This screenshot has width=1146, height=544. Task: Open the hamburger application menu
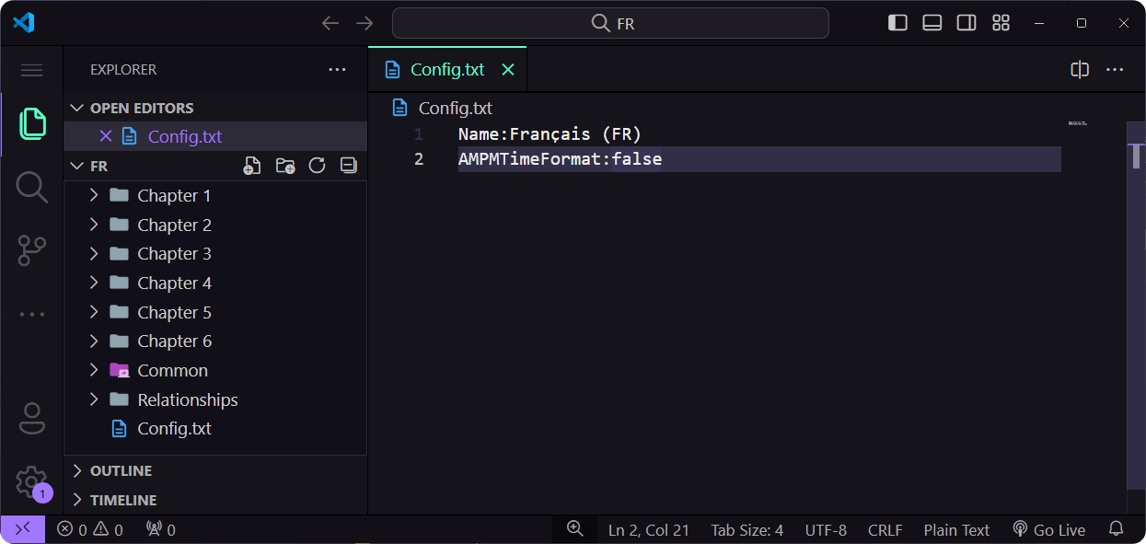pyautogui.click(x=31, y=70)
